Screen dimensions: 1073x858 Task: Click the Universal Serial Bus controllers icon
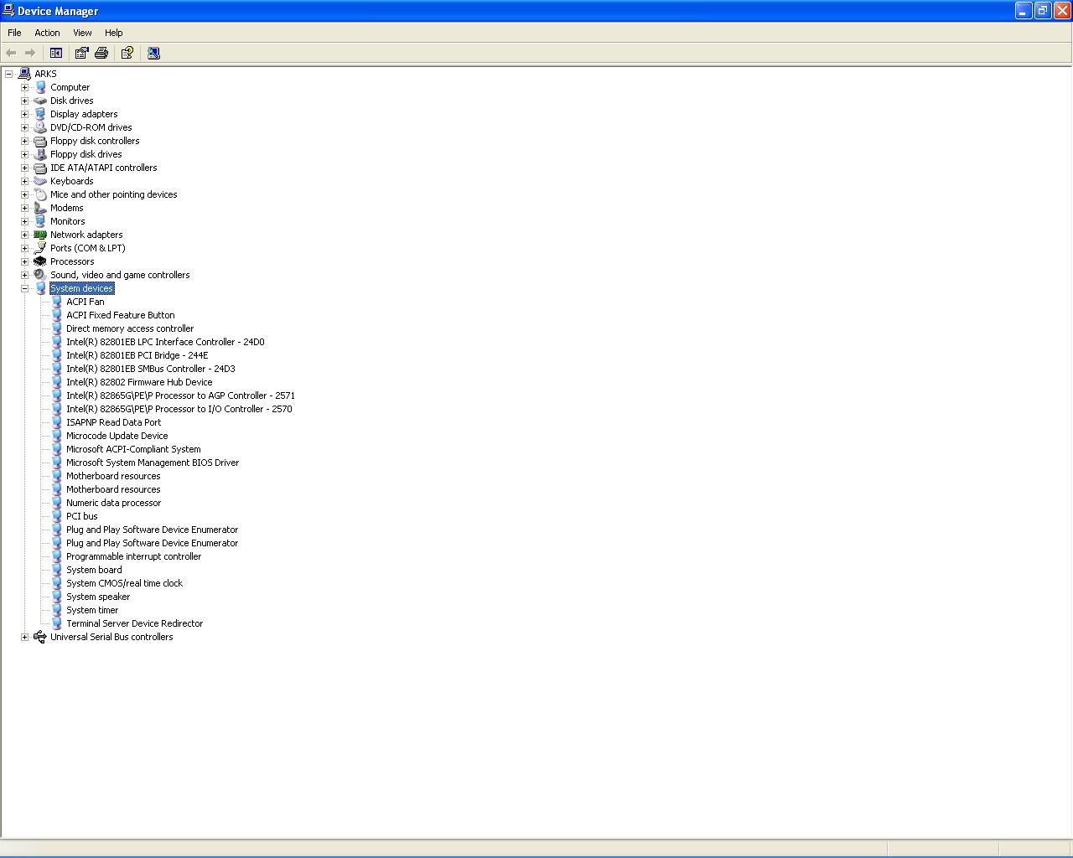pos(40,637)
